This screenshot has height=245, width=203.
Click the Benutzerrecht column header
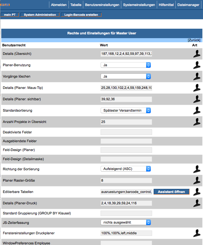(x=14, y=45)
